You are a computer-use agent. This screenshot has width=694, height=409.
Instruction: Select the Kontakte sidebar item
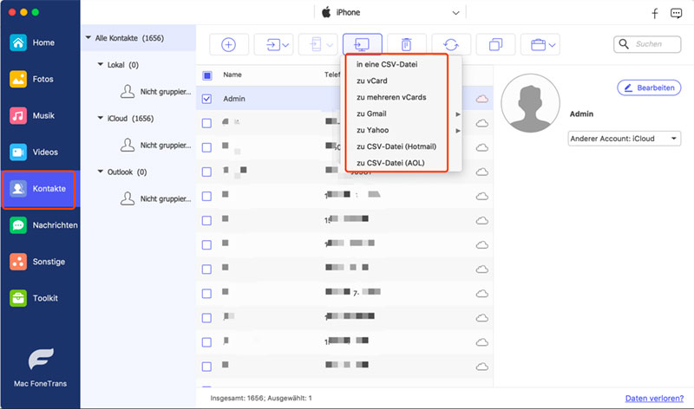pyautogui.click(x=39, y=189)
